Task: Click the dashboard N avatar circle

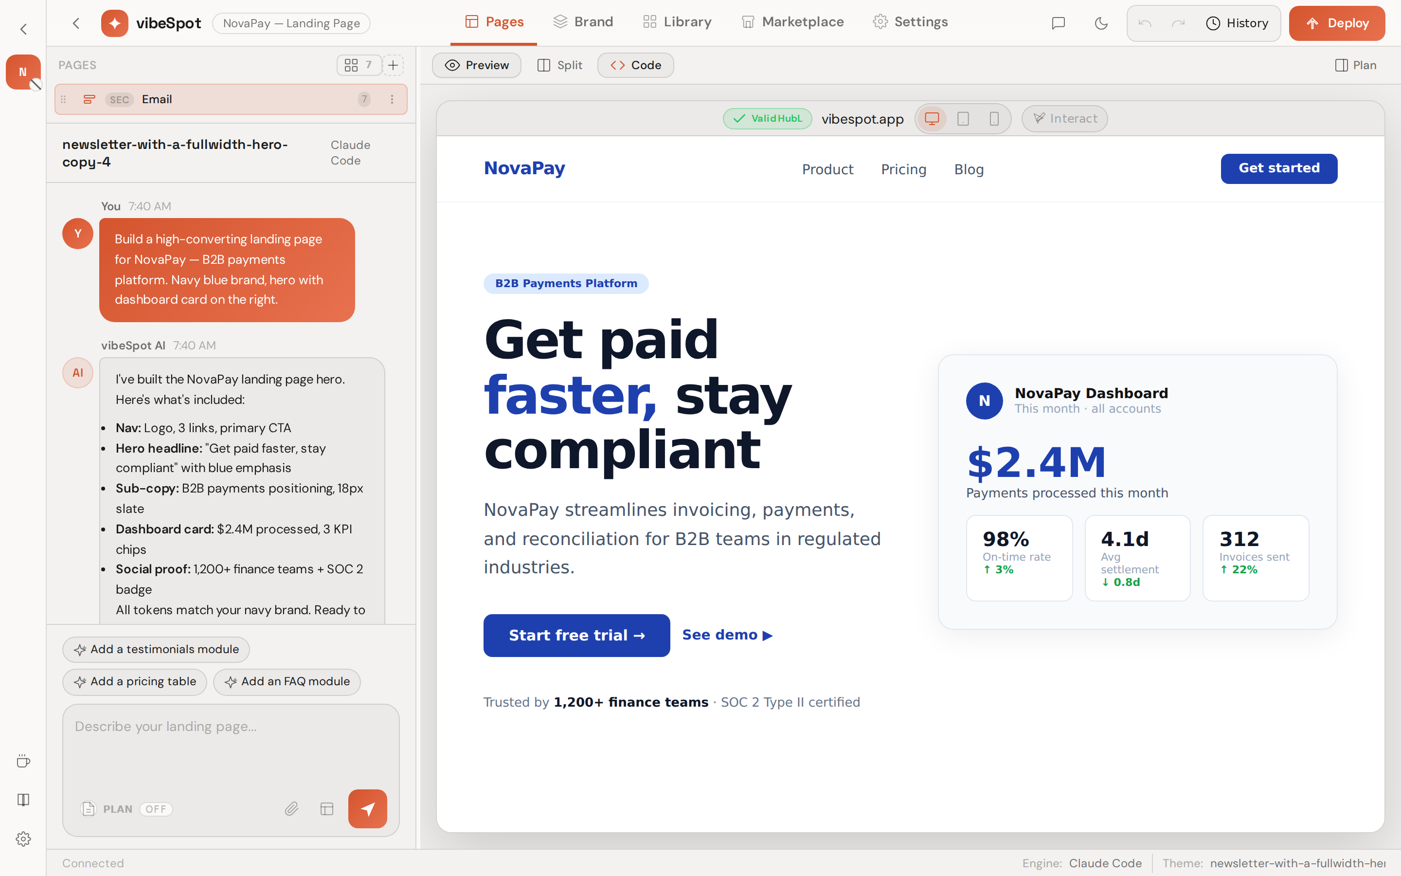Action: 984,401
